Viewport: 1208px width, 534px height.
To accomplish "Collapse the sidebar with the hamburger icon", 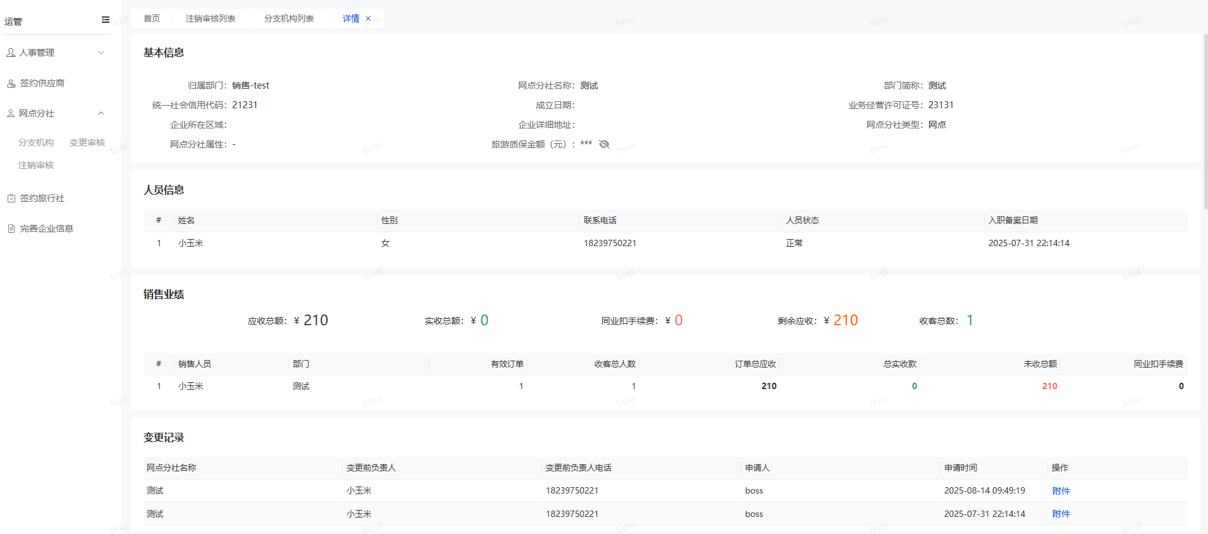I will pyautogui.click(x=106, y=20).
